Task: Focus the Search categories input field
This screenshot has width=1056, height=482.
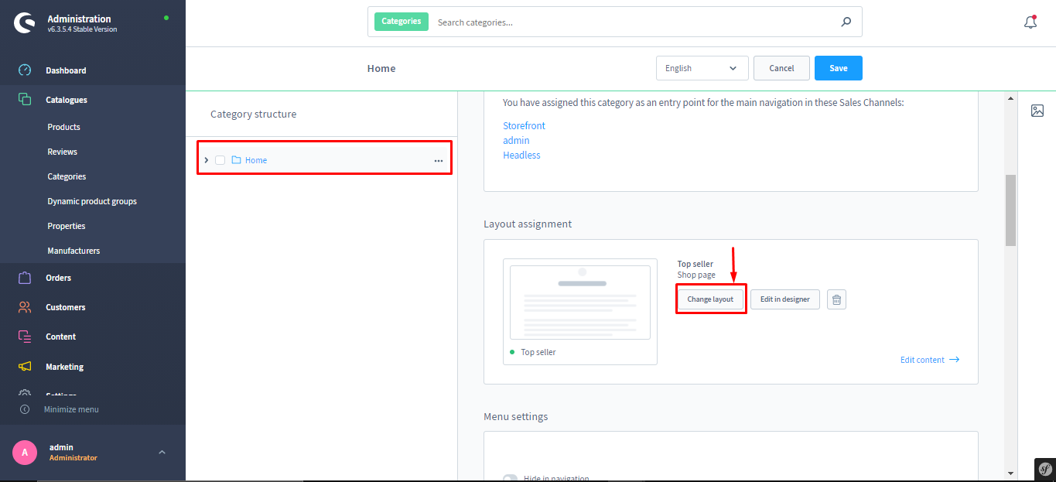Action: (x=634, y=22)
